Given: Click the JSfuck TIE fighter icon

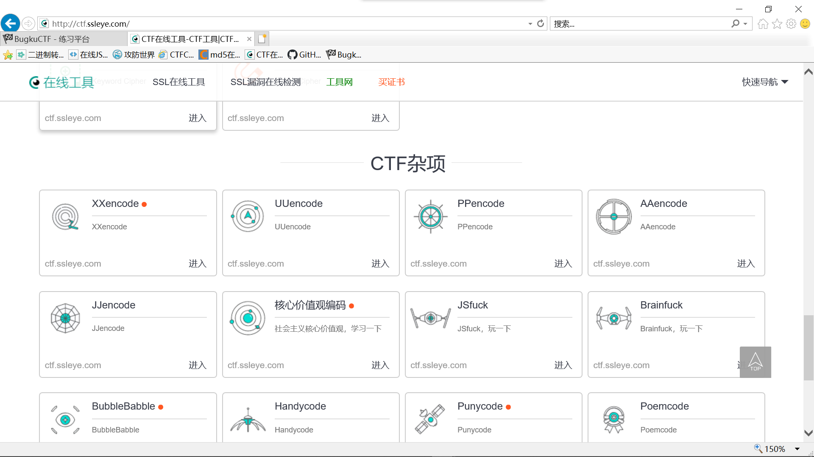Looking at the screenshot, I should click(x=430, y=318).
